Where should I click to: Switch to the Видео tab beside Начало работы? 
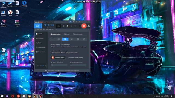(x=67, y=34)
